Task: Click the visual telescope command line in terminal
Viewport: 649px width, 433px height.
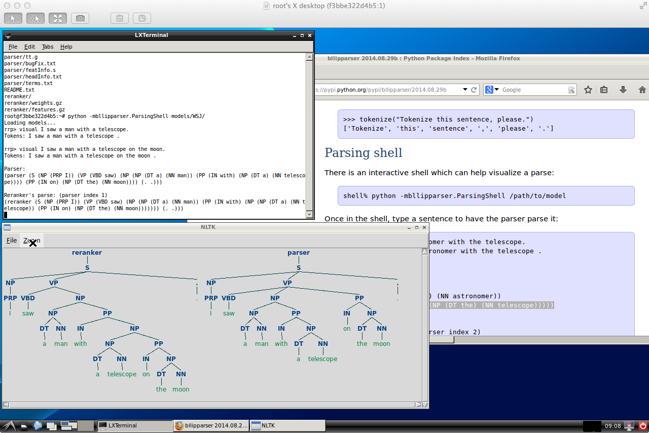Action: (x=66, y=129)
